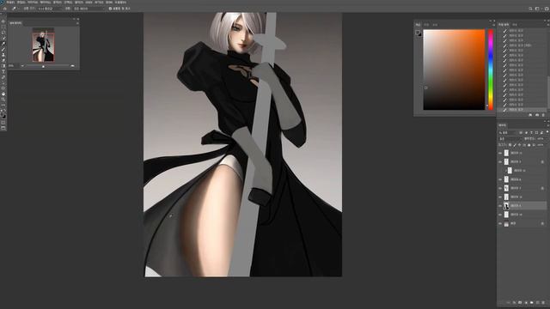The image size is (550, 309).
Task: Switch to the Swatches tab beside Color
Action: 426,25
